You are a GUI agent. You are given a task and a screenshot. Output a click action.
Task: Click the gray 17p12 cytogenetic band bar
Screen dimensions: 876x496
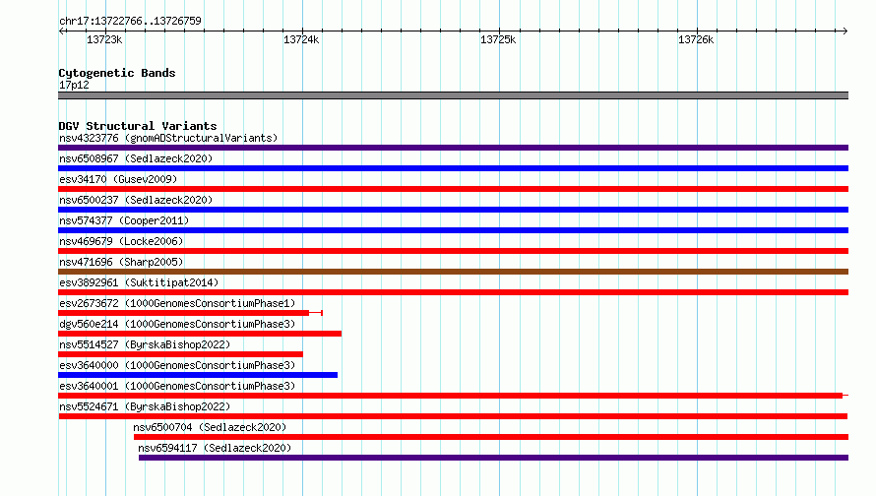point(453,95)
